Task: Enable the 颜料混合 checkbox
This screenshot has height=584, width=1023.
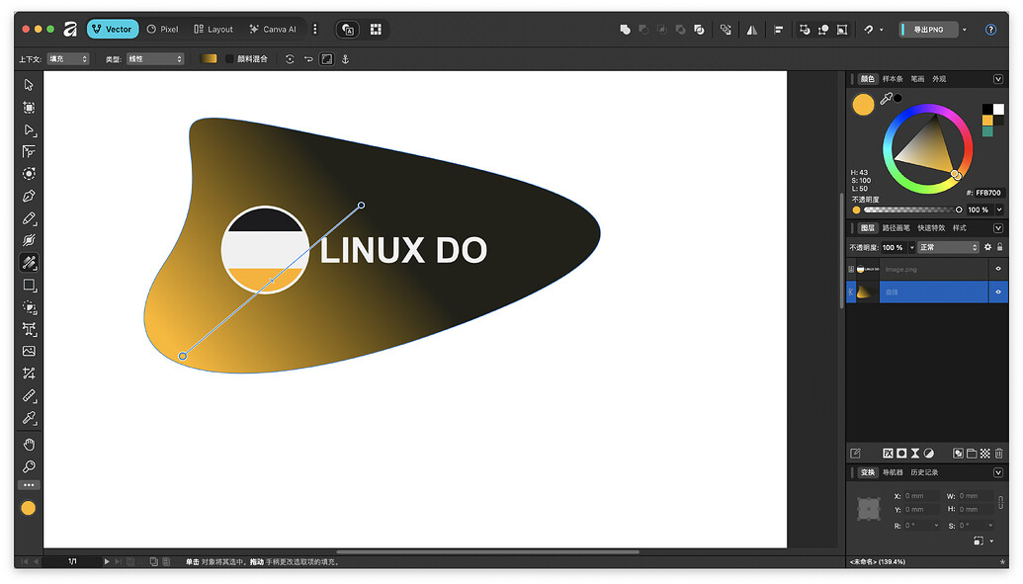Action: [229, 59]
